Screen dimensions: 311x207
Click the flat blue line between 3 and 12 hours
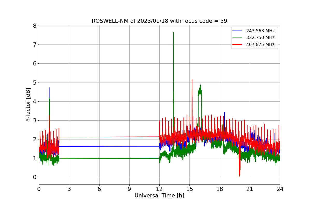[x=109, y=146]
